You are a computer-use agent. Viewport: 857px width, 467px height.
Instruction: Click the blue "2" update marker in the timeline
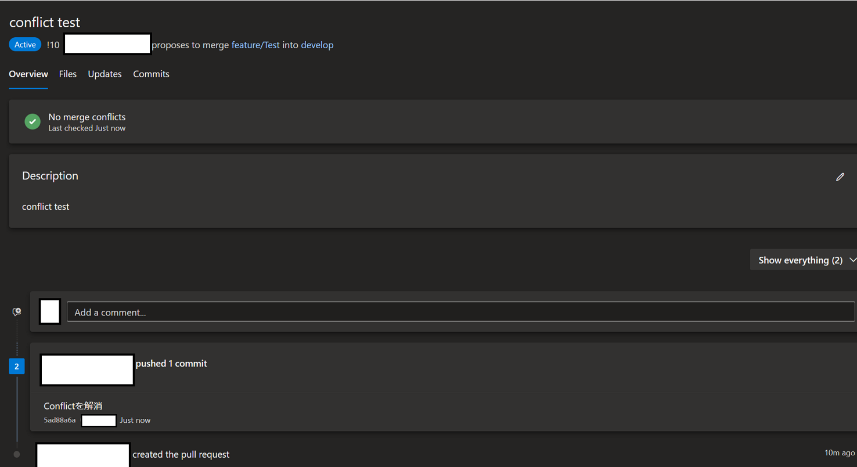[x=16, y=366]
